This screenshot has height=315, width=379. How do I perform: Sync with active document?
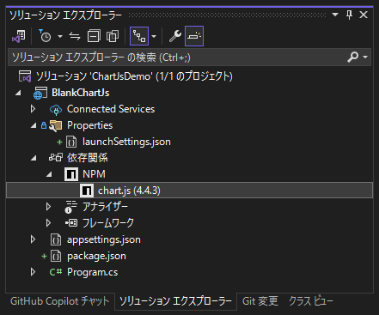coord(75,36)
